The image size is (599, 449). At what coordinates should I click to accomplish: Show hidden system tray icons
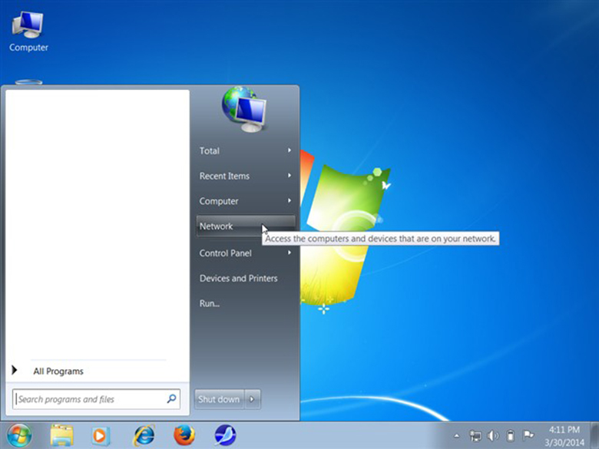tap(457, 436)
